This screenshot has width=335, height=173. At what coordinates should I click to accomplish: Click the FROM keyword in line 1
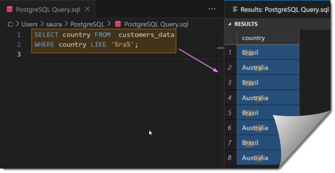[103, 35]
